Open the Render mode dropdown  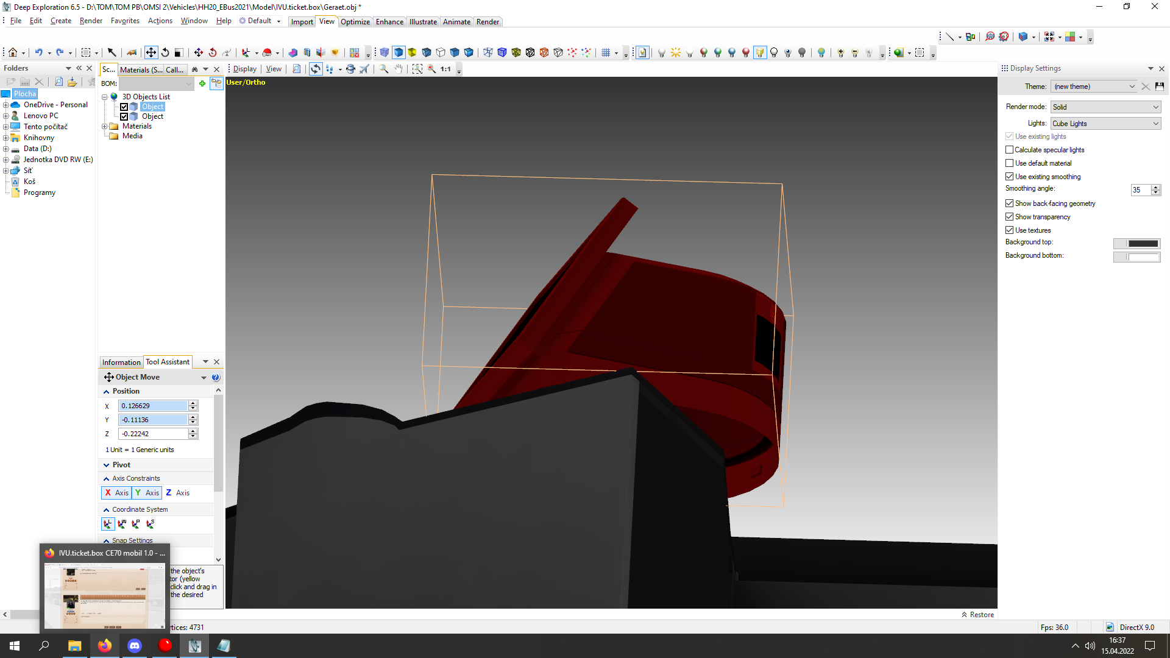pos(1105,107)
